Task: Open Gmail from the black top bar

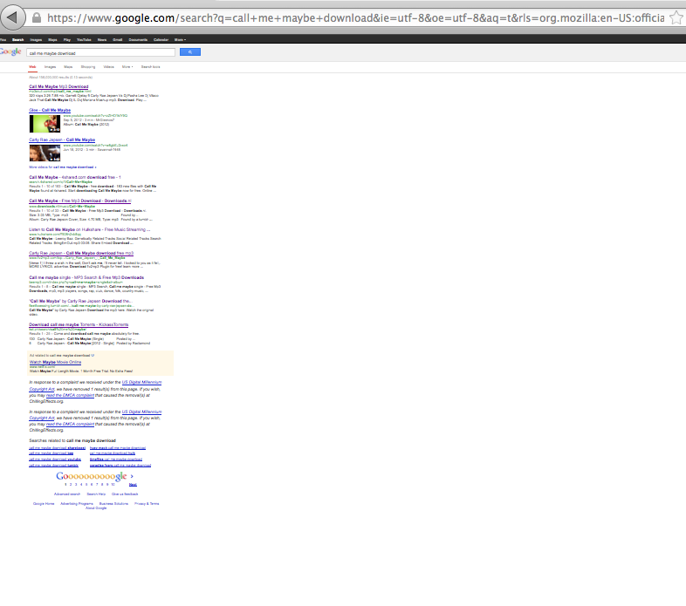Action: pyautogui.click(x=119, y=39)
